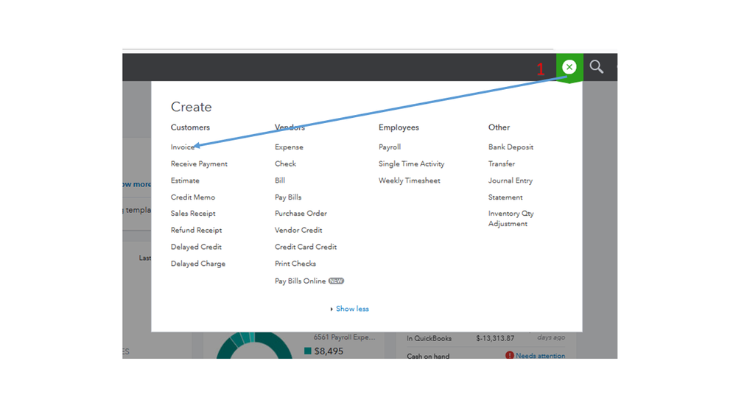Click the red Needs attention warning icon
736x414 pixels.
pos(509,355)
